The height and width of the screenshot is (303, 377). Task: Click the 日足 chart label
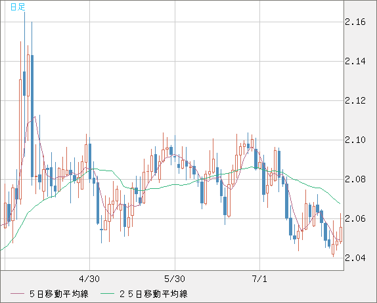click(x=18, y=7)
